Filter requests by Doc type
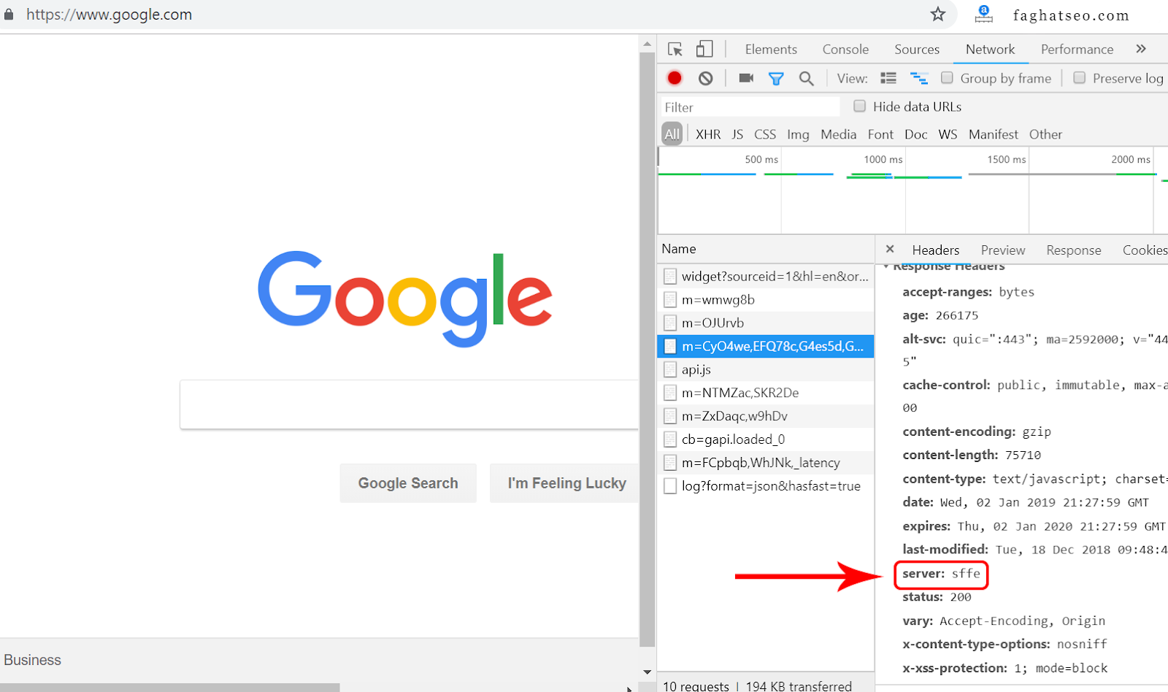 tap(915, 134)
